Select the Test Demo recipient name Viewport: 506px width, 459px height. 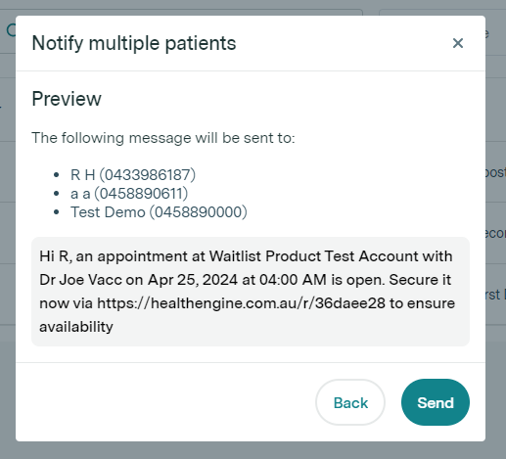pos(108,212)
